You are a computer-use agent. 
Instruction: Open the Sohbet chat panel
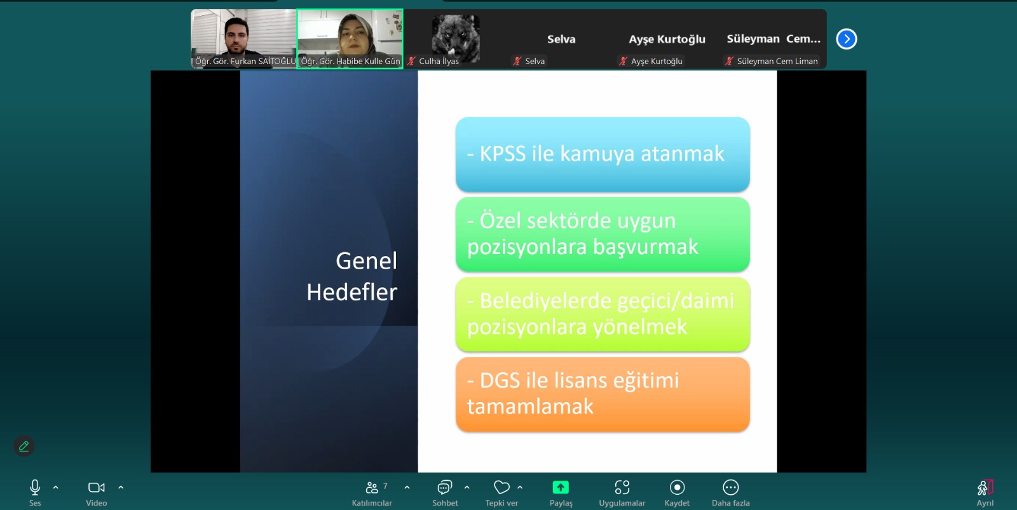[x=445, y=488]
